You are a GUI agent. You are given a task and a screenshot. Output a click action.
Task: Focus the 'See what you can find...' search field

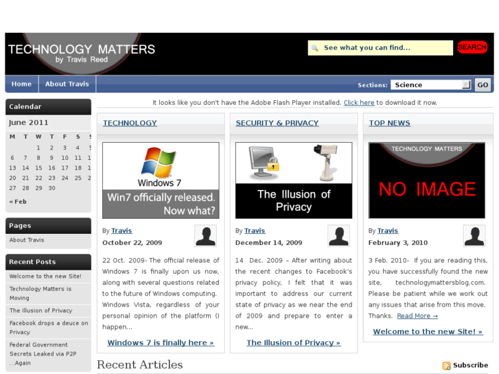pos(380,48)
